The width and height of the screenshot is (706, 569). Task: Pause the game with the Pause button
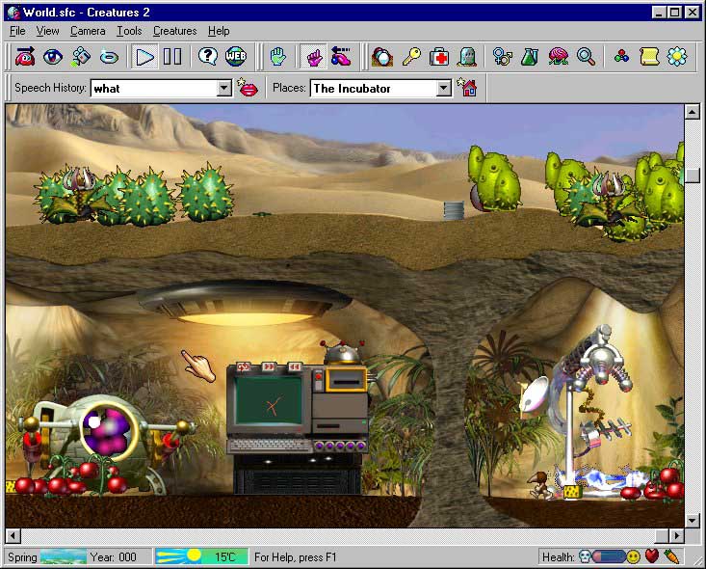tap(172, 57)
